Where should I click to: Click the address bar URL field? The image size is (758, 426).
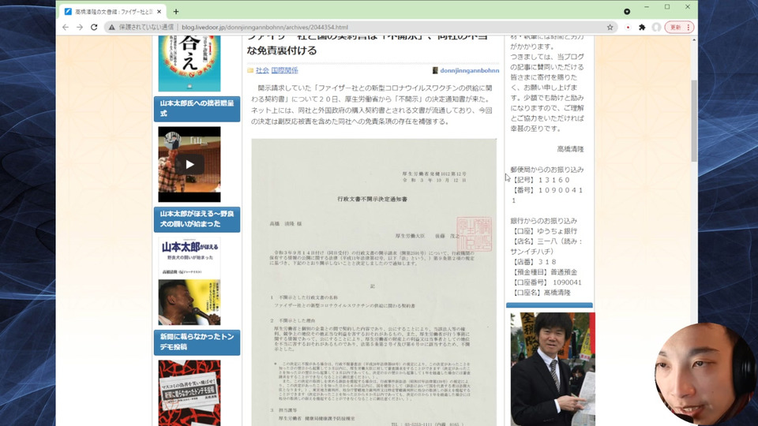[x=358, y=28]
